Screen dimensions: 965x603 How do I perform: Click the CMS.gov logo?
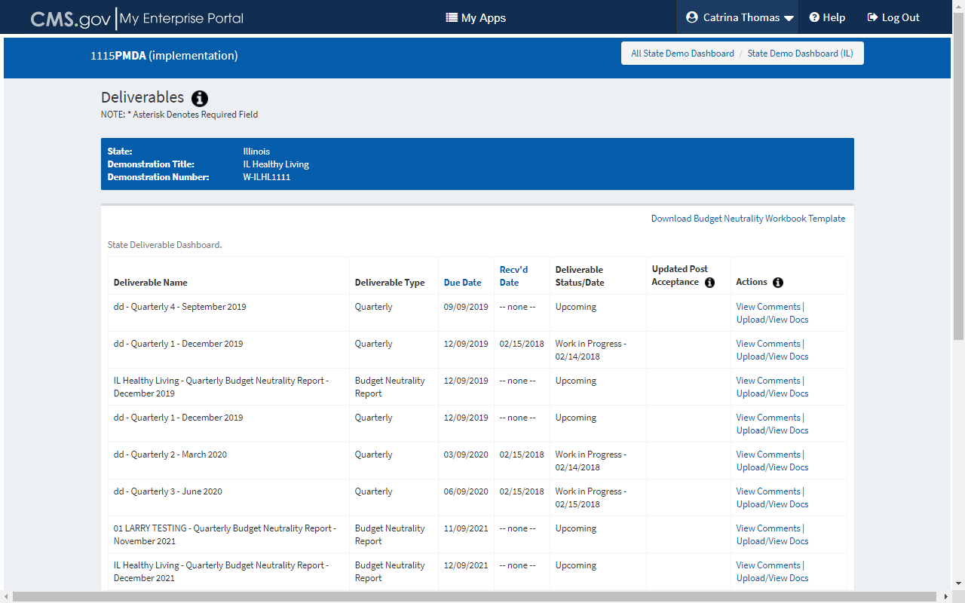point(70,19)
